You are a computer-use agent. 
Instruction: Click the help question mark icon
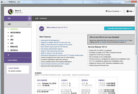[x=127, y=11]
